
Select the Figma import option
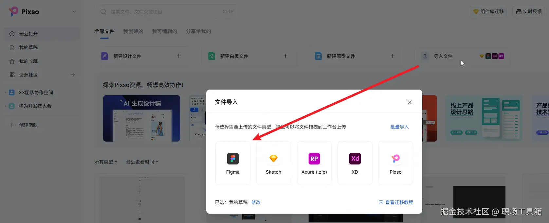coord(233,163)
